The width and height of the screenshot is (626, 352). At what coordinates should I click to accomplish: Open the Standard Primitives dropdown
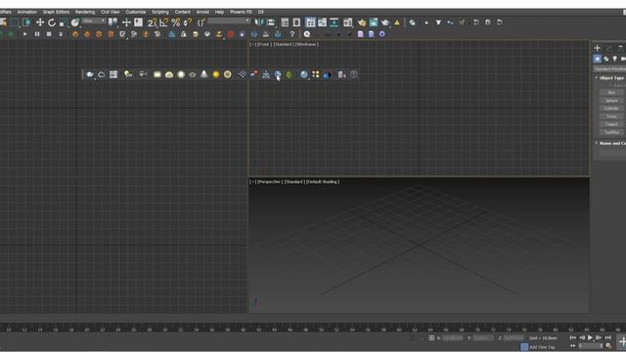609,69
